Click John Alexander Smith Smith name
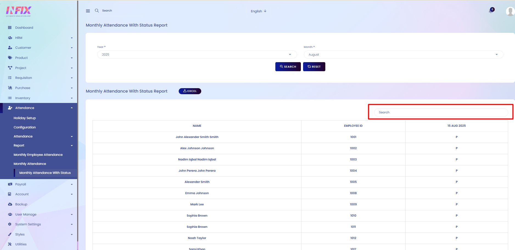The image size is (515, 250). (197, 137)
